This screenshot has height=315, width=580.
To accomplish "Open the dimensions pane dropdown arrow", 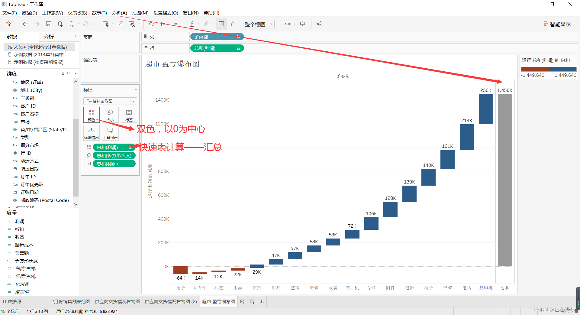I will coord(76,73).
